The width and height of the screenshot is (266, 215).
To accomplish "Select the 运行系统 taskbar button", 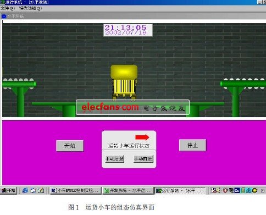I will click(180, 191).
